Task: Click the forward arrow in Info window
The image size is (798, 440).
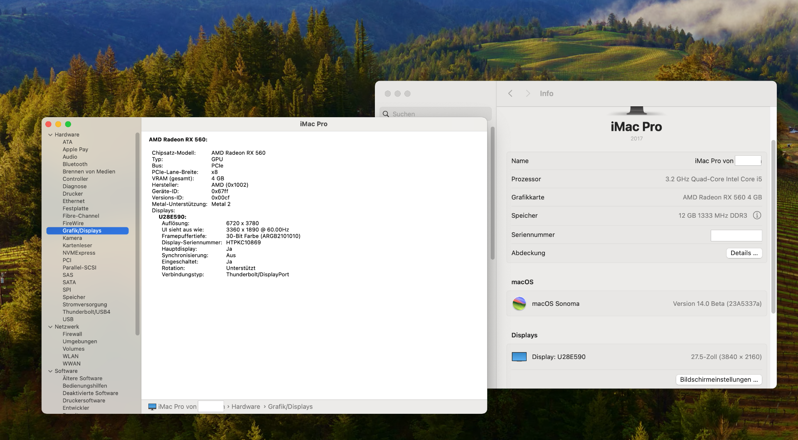Action: point(528,93)
